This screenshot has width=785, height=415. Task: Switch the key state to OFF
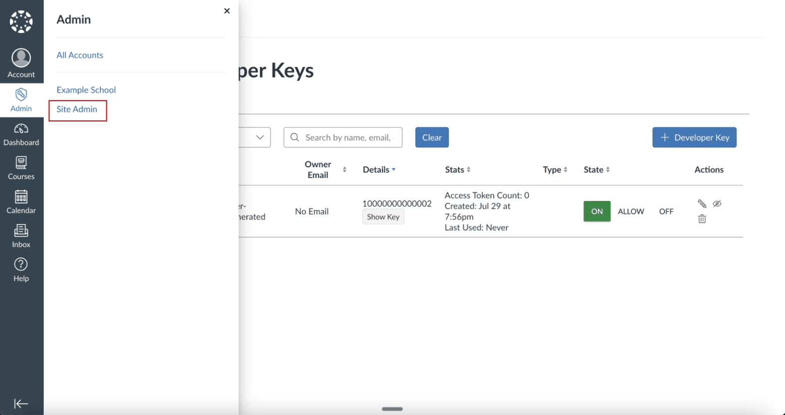tap(666, 211)
